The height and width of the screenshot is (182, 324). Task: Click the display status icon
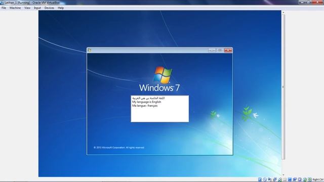(x=290, y=179)
